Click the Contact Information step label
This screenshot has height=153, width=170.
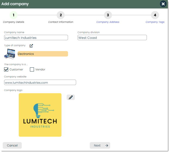click(x=61, y=22)
